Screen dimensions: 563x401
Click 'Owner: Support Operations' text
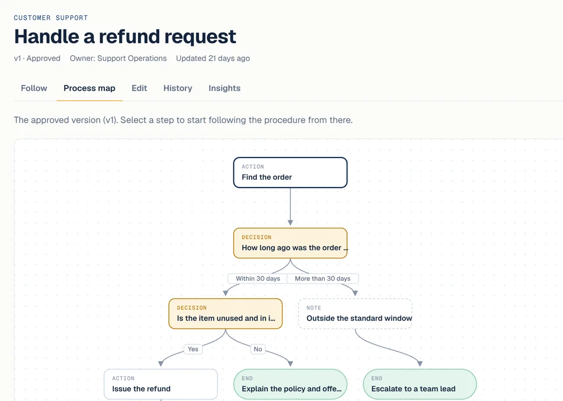click(x=118, y=58)
